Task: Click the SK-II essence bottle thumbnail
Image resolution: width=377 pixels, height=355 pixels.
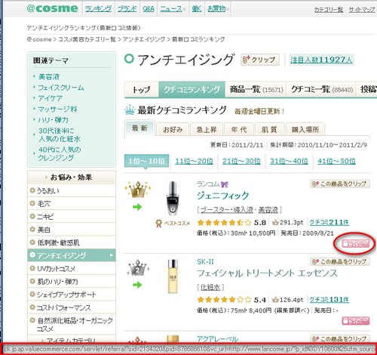Action: (173, 276)
